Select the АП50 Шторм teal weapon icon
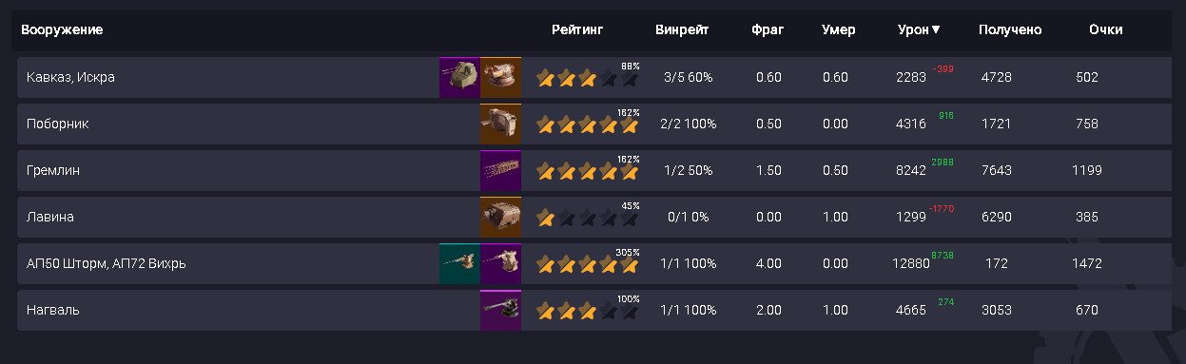Screen dimensions: 1186x364 click(x=459, y=263)
